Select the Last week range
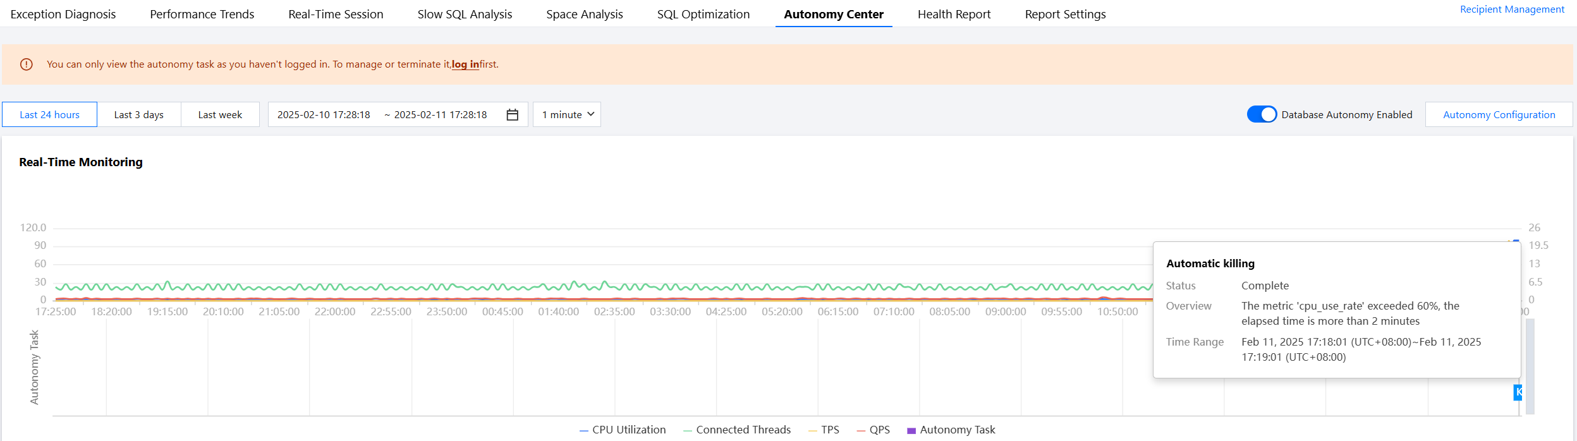This screenshot has width=1577, height=441. (220, 114)
